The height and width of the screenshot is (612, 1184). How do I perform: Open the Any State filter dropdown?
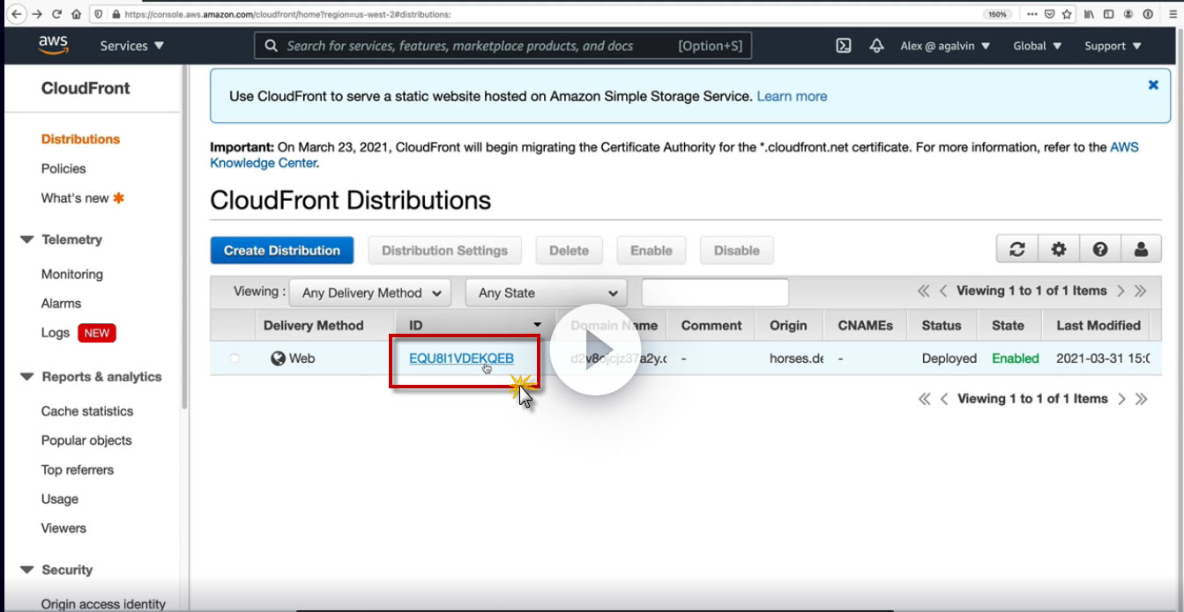(x=547, y=292)
